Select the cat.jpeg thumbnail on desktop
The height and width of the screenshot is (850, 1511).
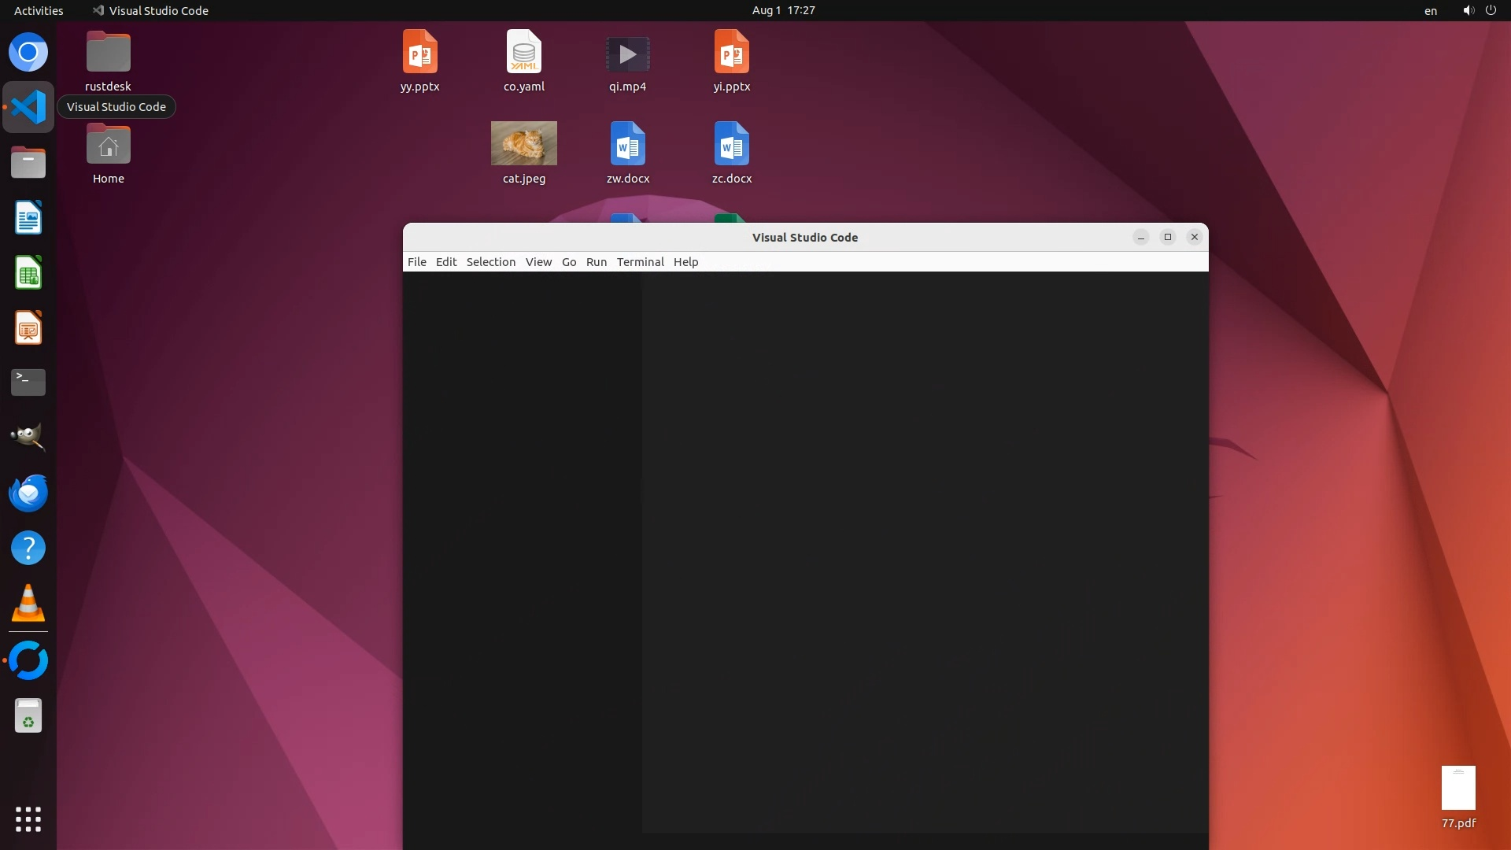click(524, 143)
